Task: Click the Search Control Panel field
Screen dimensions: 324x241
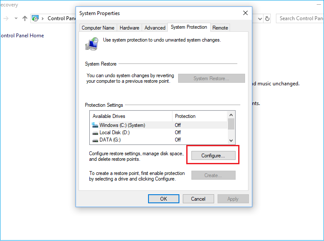Action: (x=300, y=18)
